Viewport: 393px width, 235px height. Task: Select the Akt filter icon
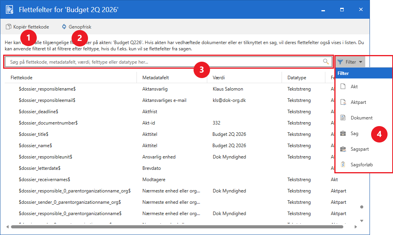point(343,87)
